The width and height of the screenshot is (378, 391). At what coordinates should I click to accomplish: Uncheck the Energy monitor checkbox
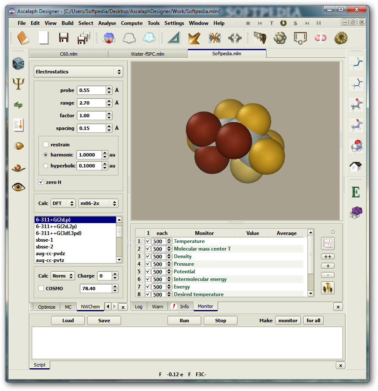(x=148, y=286)
